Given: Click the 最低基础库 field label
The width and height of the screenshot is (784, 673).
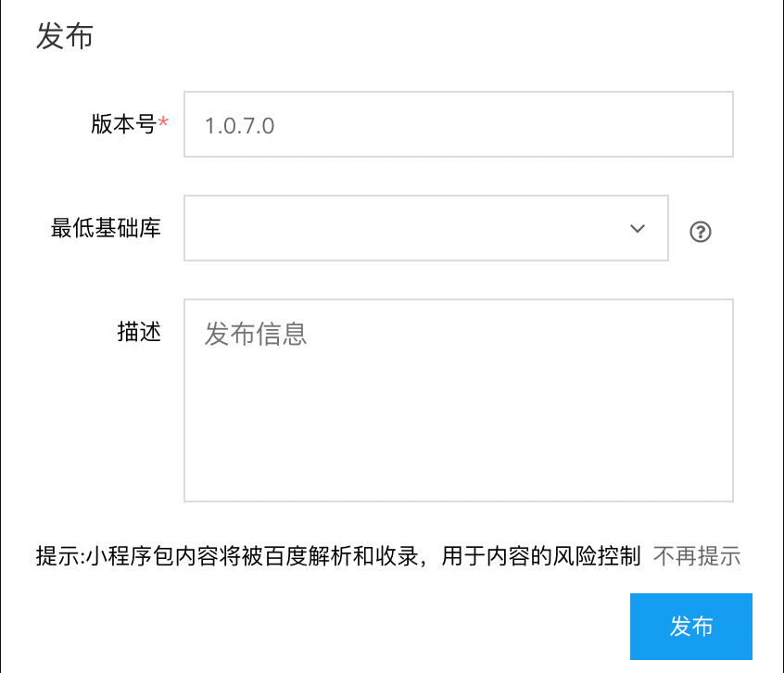Looking at the screenshot, I should (106, 228).
